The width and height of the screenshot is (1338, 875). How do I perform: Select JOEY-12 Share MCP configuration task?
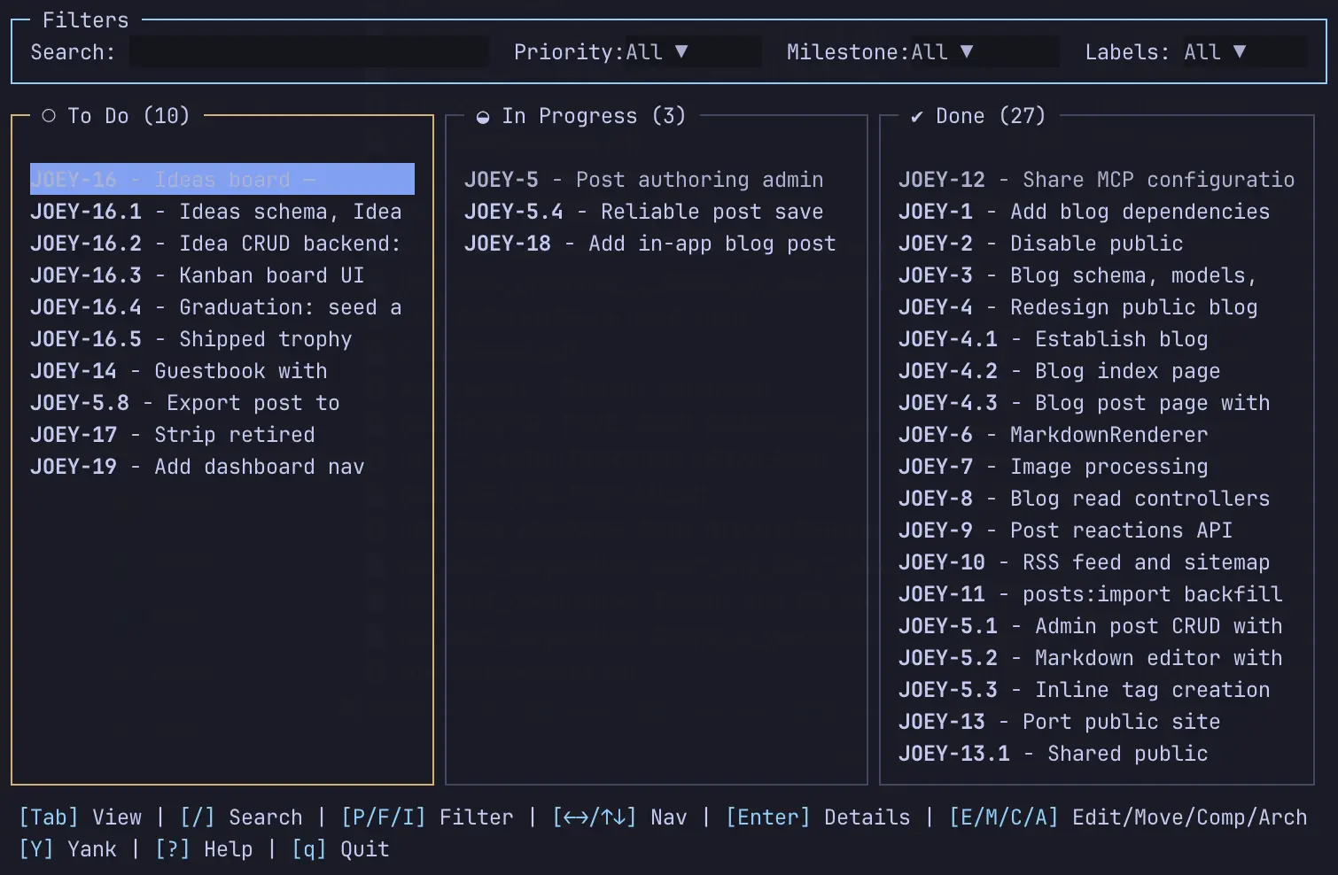coord(1097,179)
